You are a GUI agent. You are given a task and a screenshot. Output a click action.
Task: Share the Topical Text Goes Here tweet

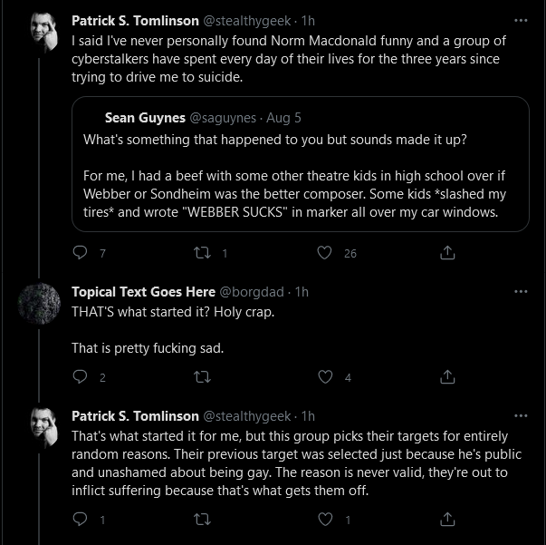[447, 376]
